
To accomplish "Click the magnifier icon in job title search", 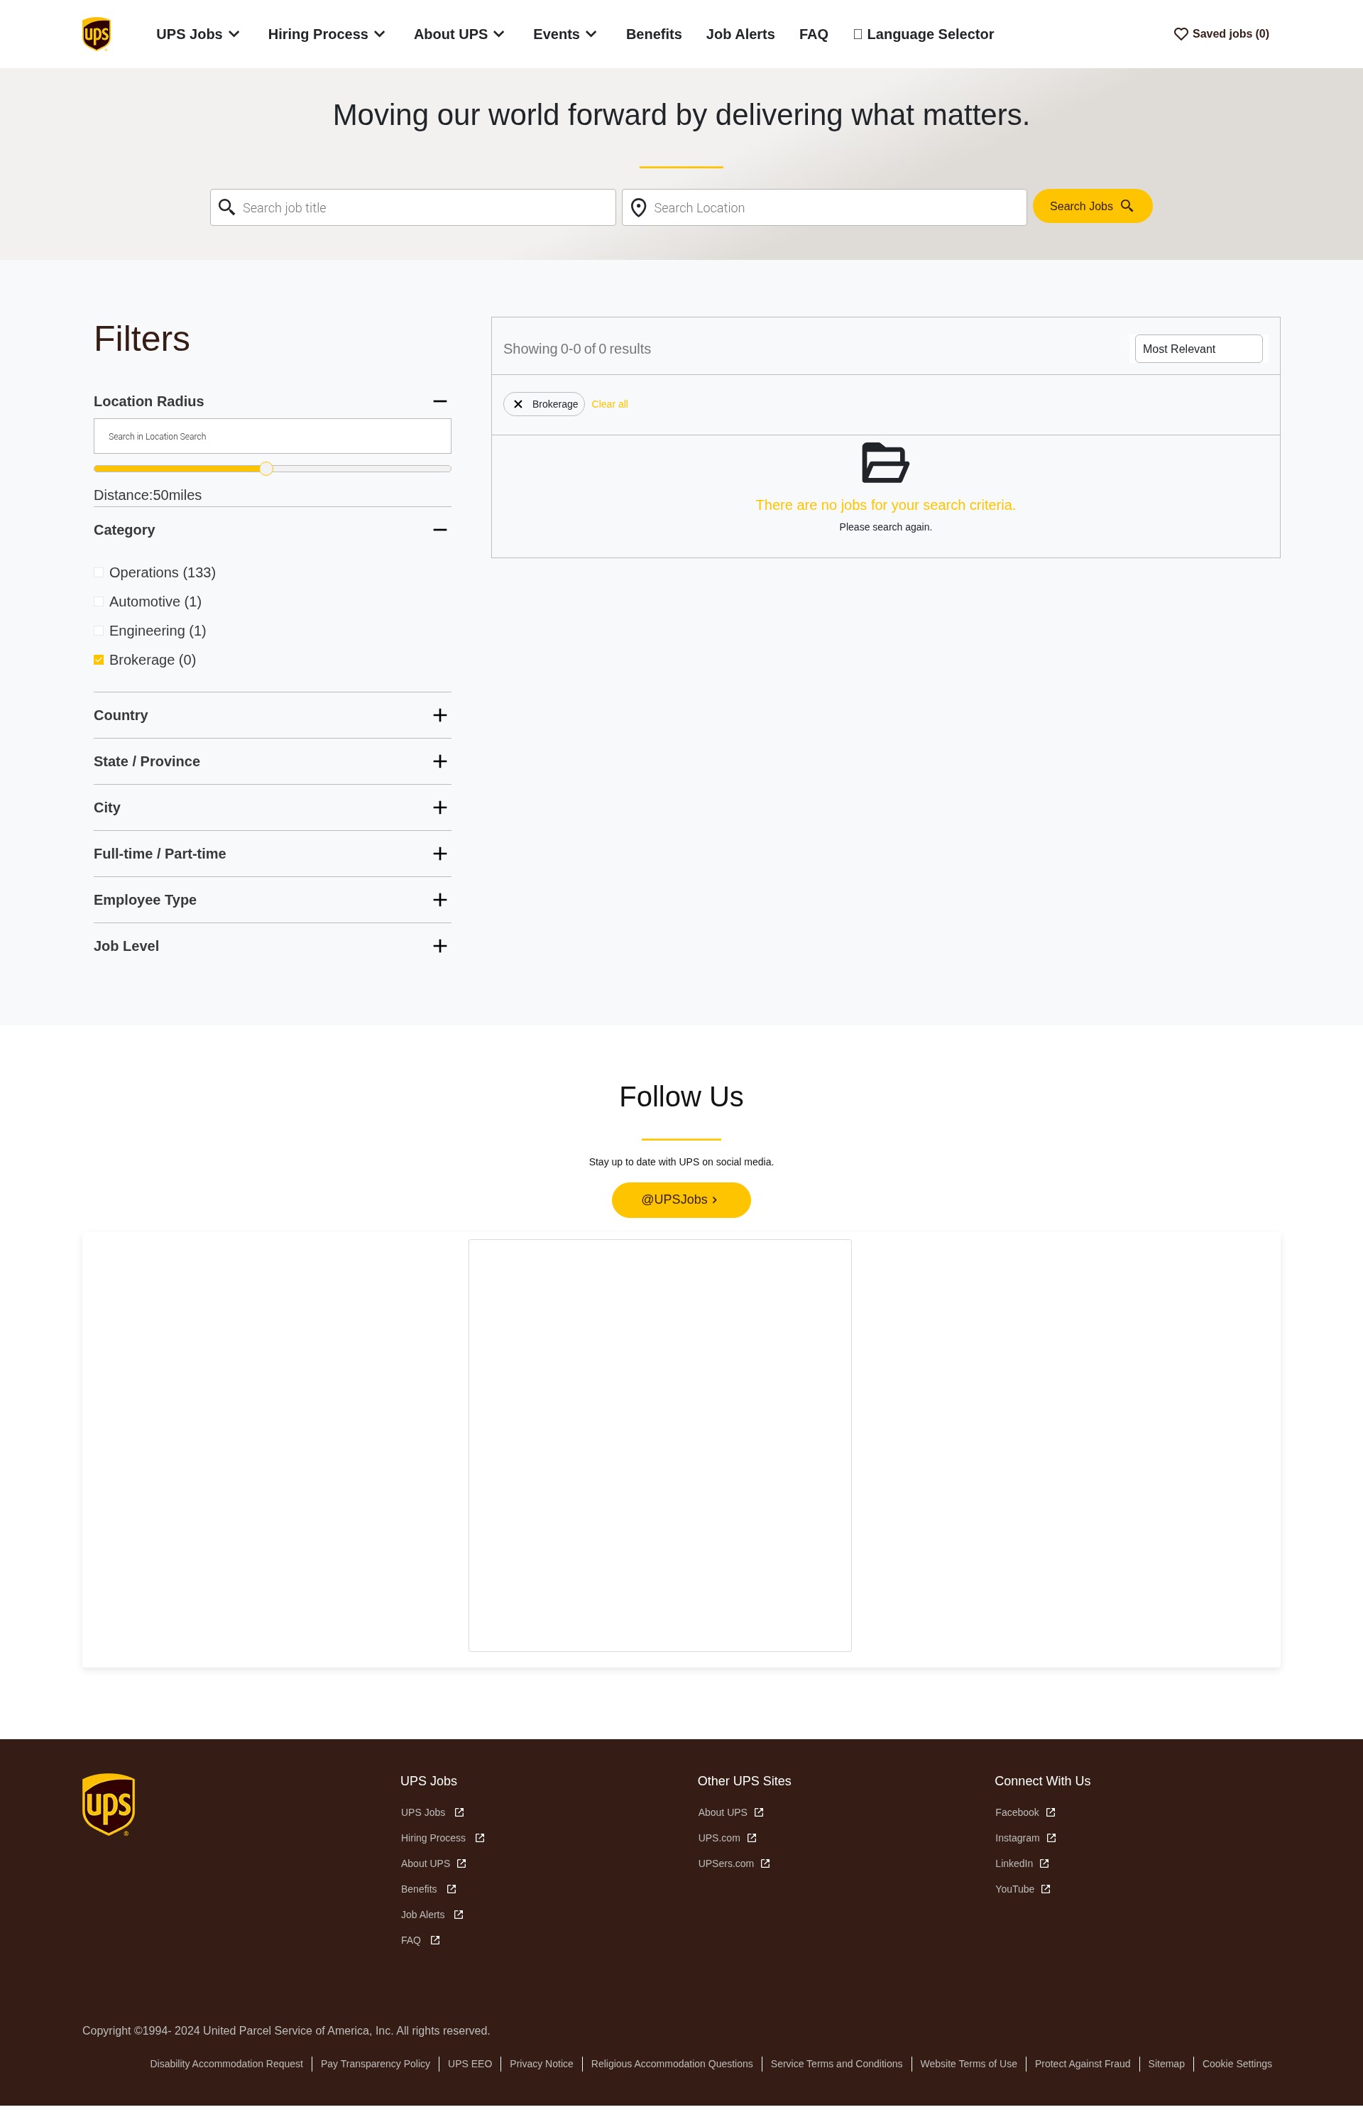I will point(226,207).
